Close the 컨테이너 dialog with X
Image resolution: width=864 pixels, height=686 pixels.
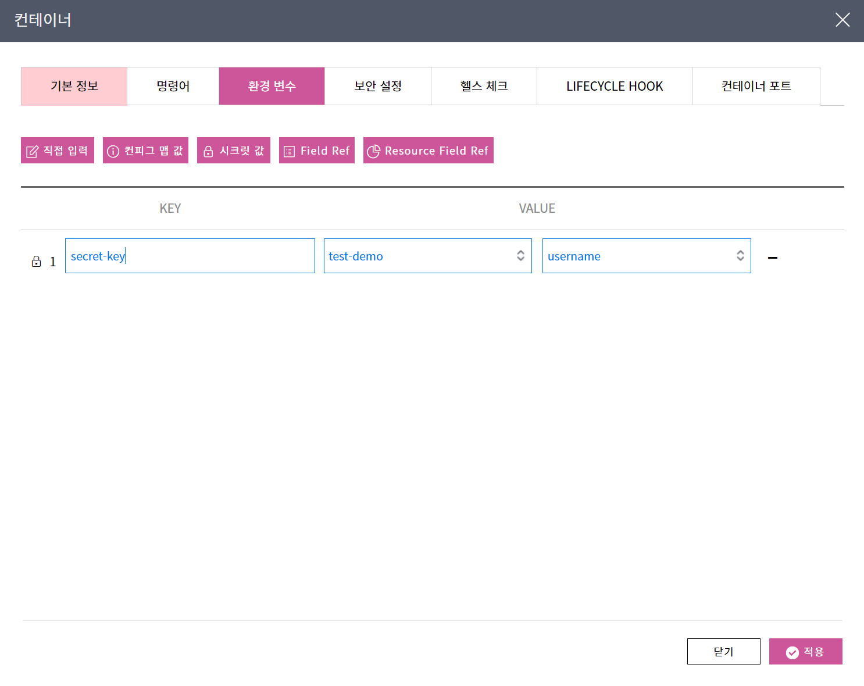[842, 20]
